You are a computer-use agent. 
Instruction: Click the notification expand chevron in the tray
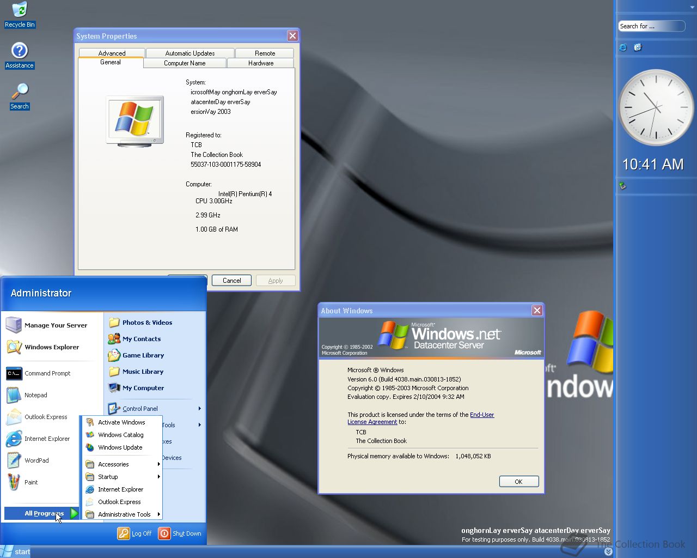click(x=608, y=551)
